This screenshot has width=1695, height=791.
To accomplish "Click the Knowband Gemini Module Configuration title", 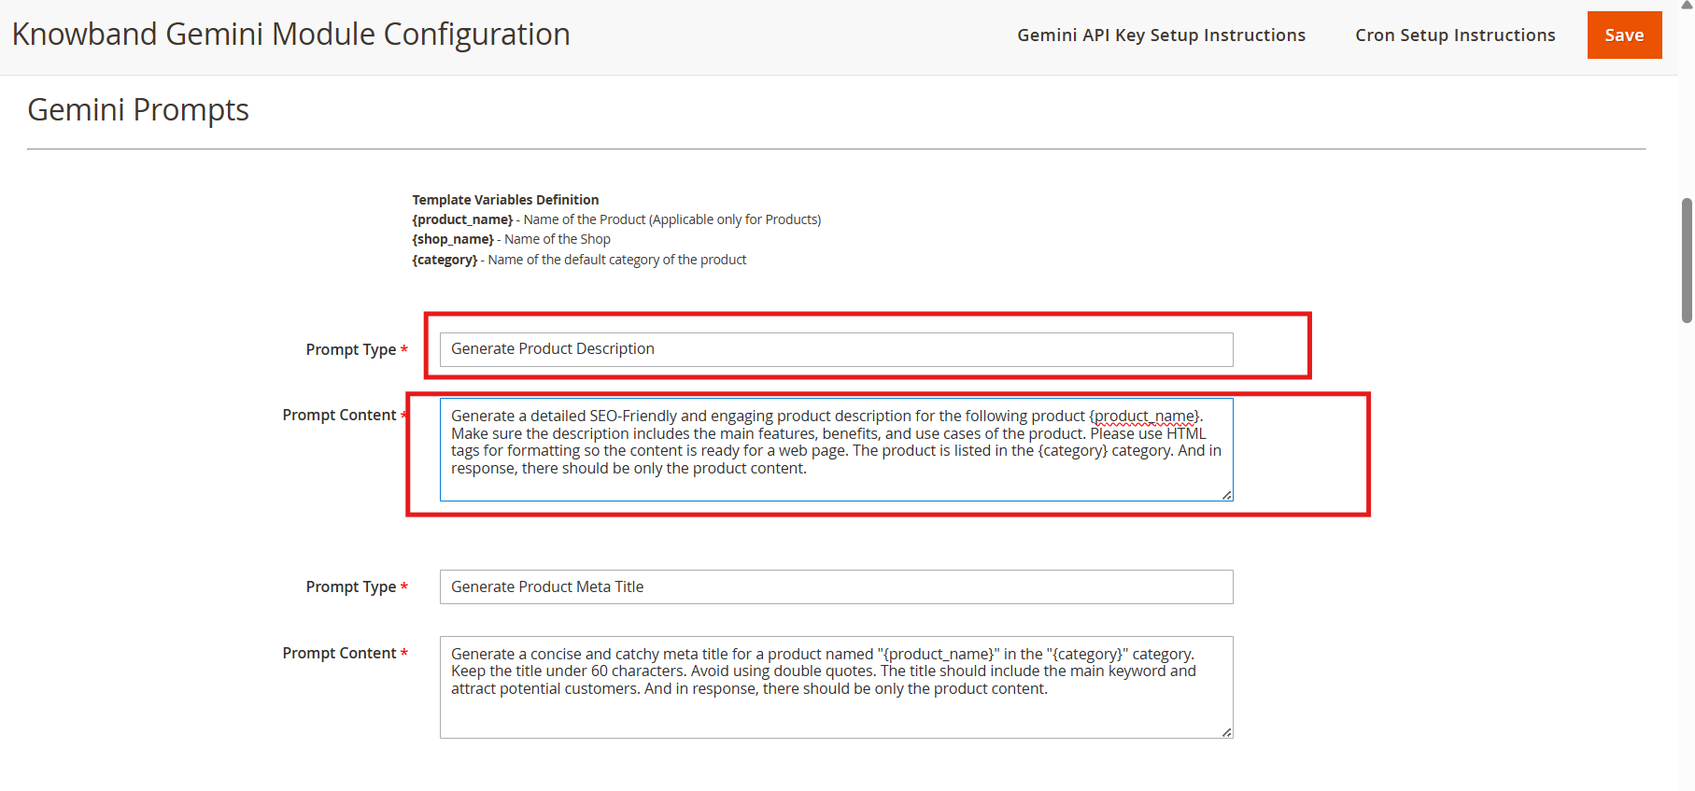I will 290,35.
